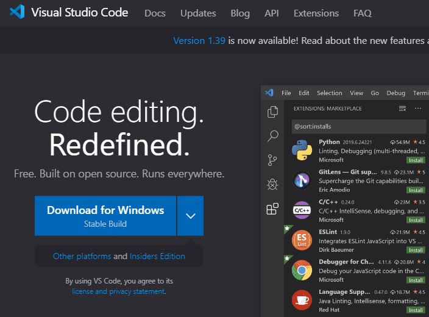Install the Language Support Java extension
Screen dimensions: 429x317
(416, 310)
